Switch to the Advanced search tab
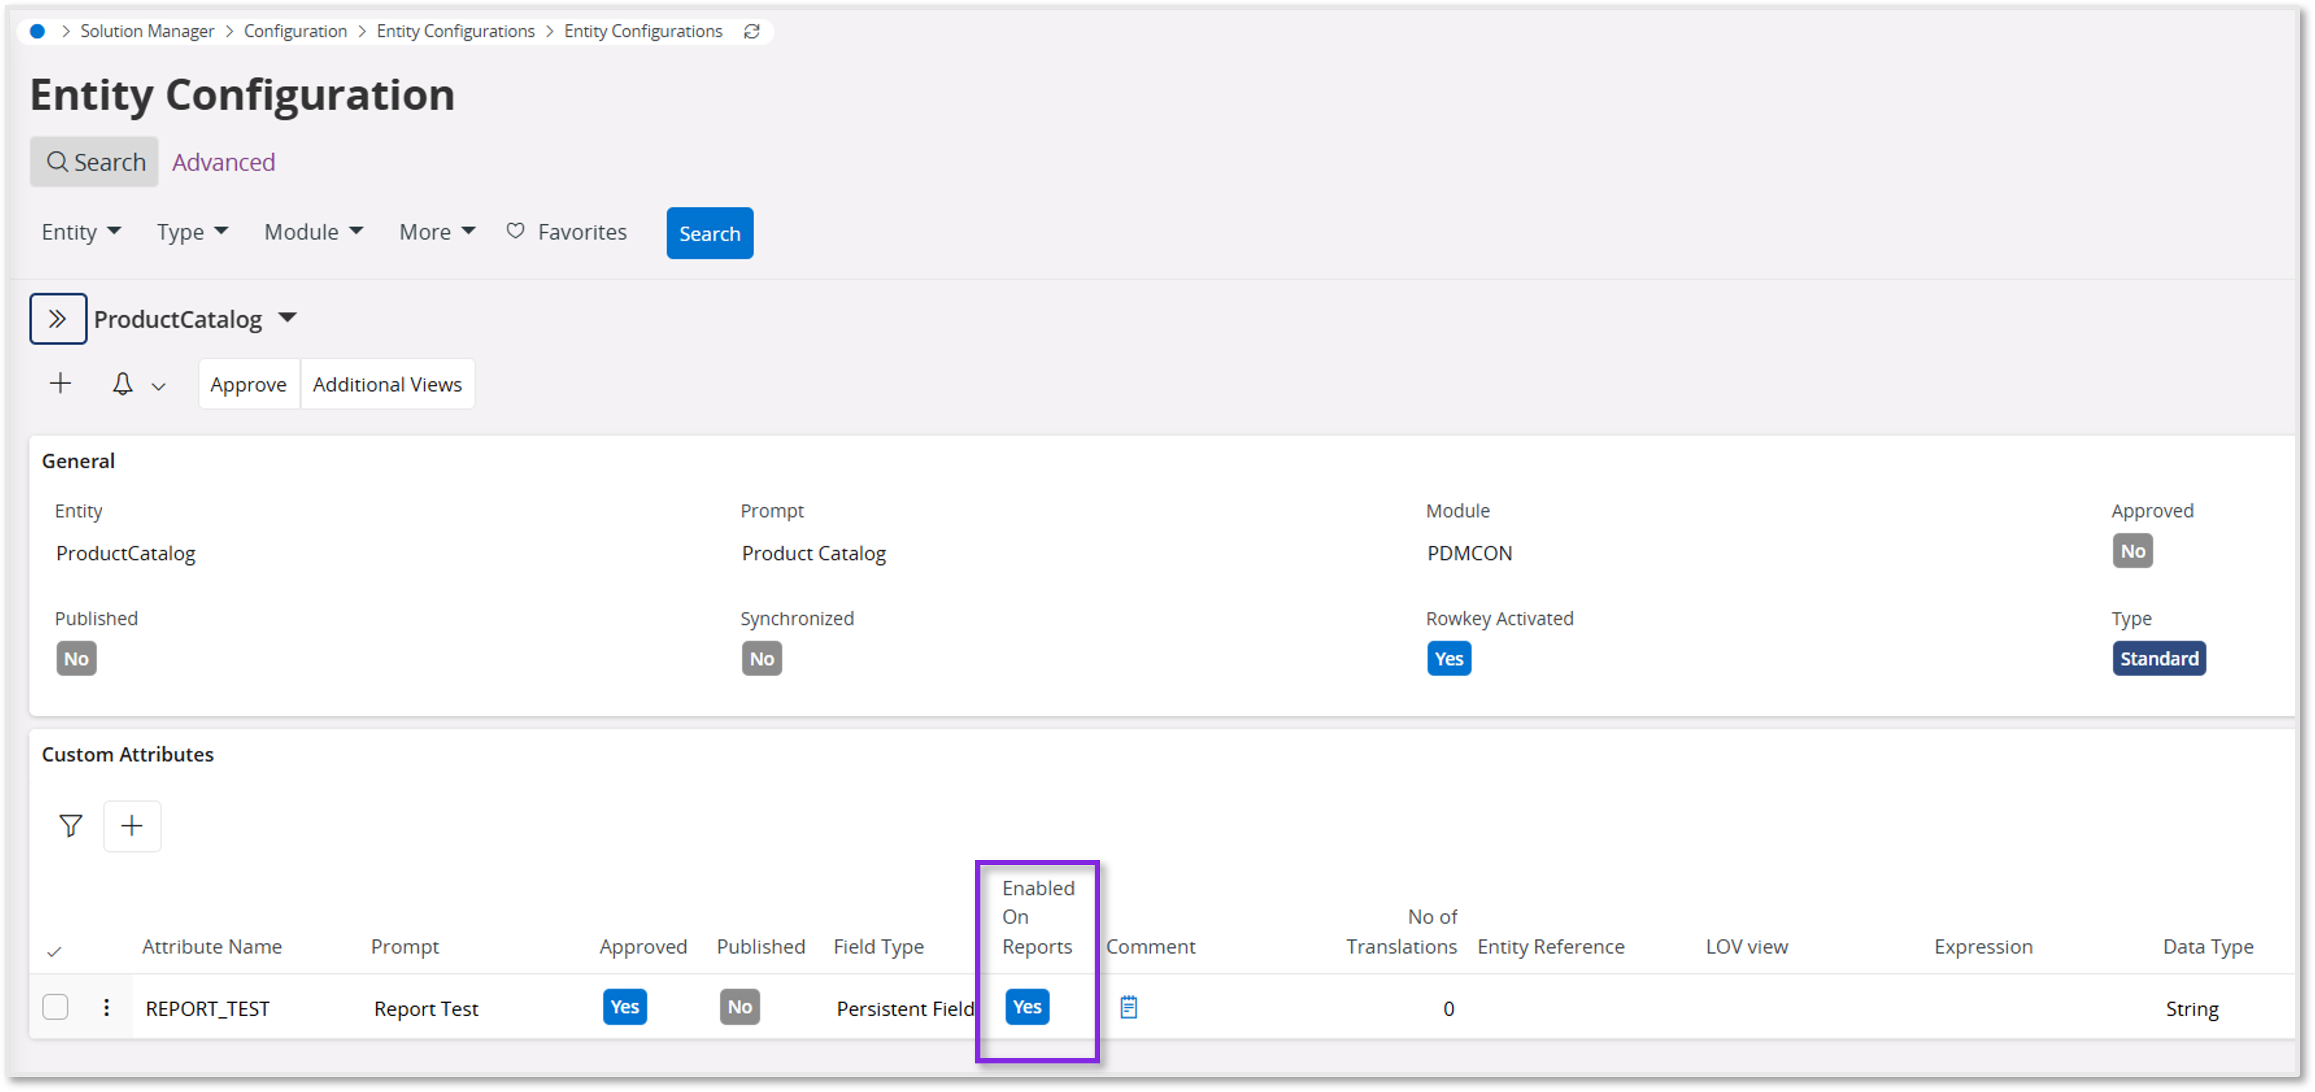This screenshot has height=1092, width=2315. (223, 162)
